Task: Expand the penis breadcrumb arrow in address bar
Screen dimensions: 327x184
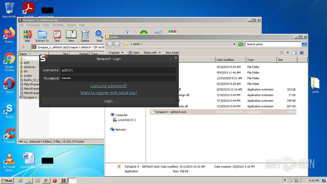Action: click(x=142, y=44)
